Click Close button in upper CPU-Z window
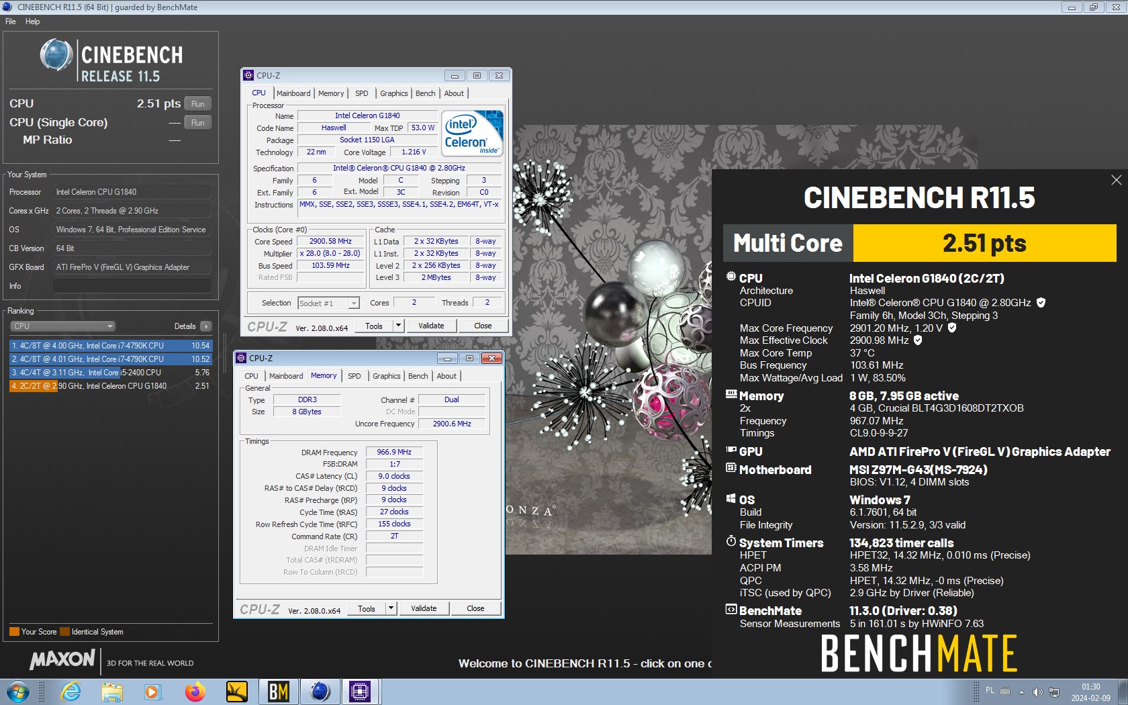The height and width of the screenshot is (705, 1128). point(483,326)
